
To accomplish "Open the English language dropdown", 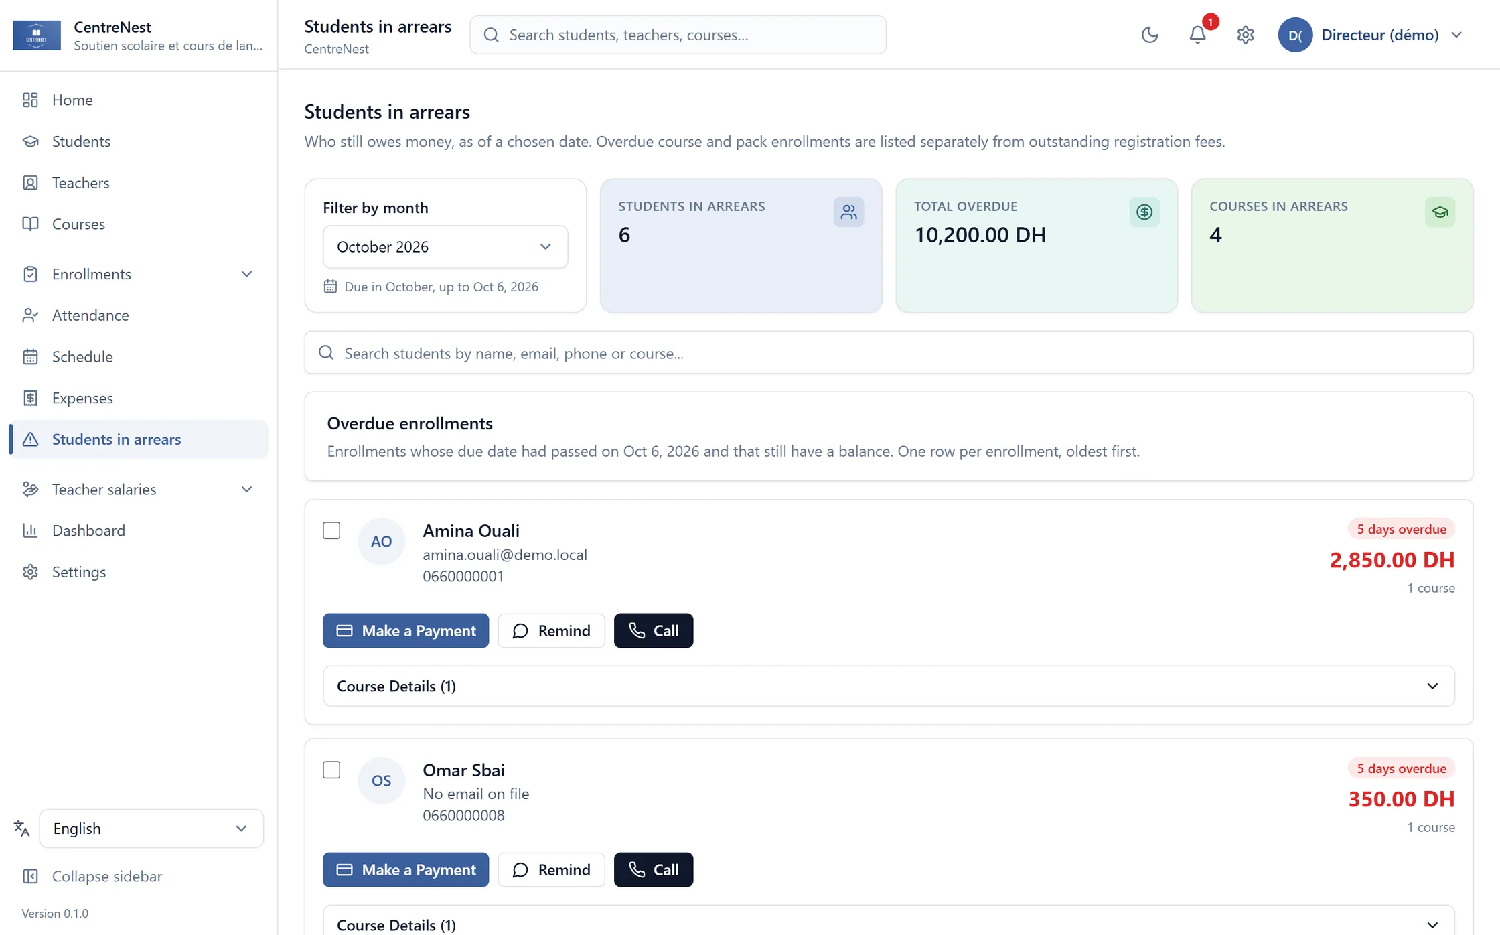I will (x=151, y=829).
